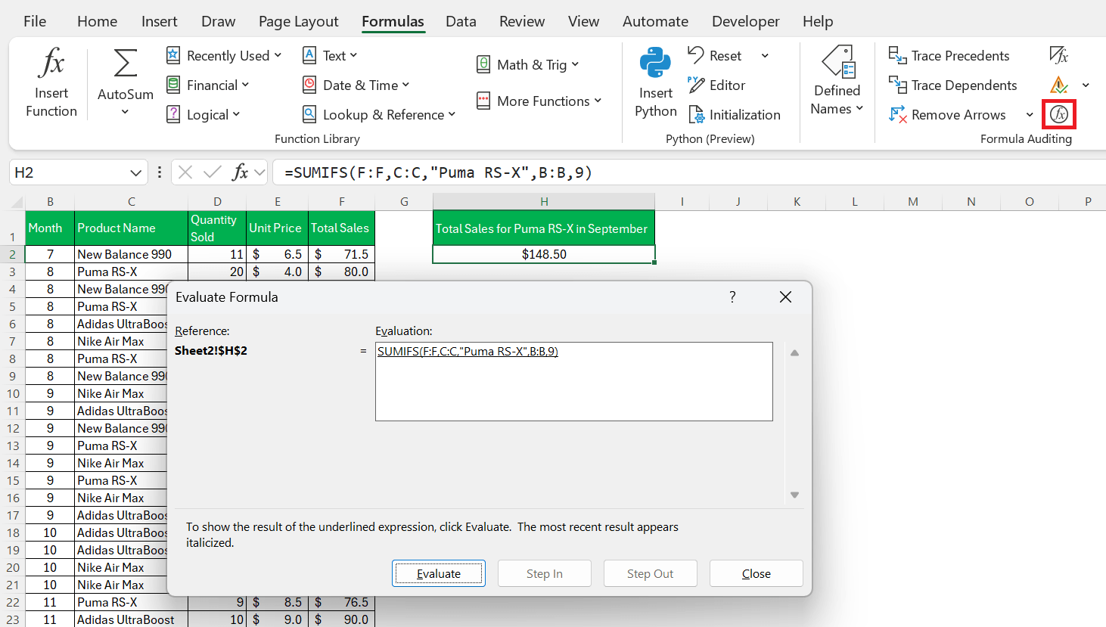Select the column H header
The image size is (1106, 627).
(x=544, y=201)
